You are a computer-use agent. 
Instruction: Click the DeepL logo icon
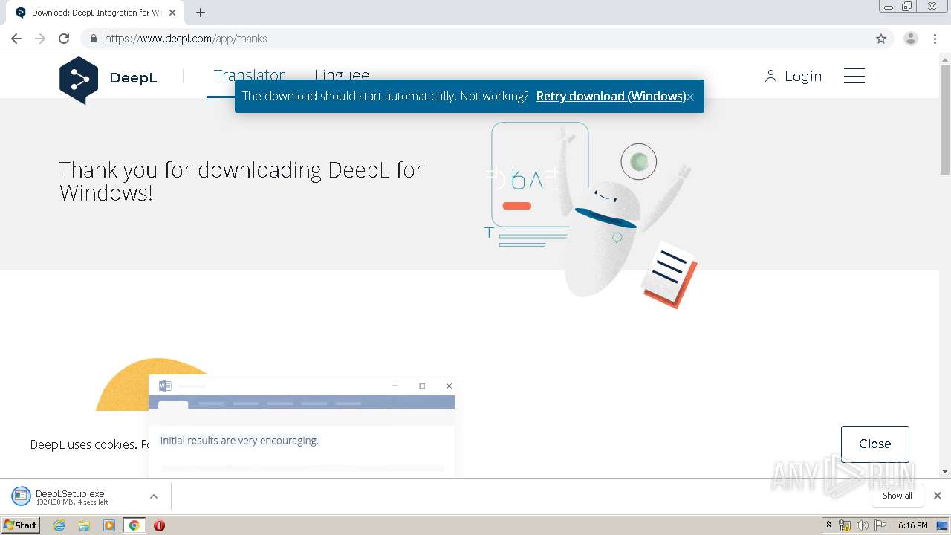tap(79, 80)
